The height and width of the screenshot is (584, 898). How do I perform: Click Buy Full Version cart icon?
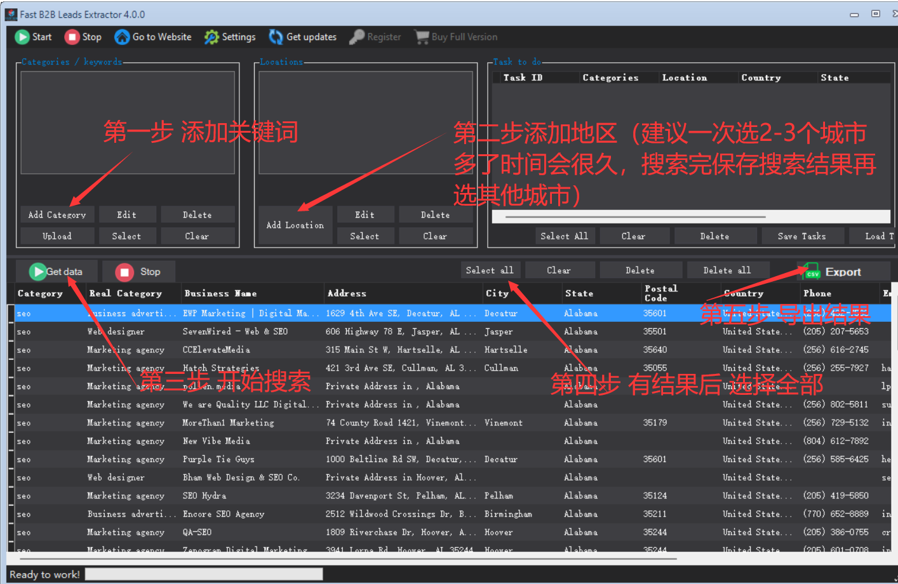[422, 37]
